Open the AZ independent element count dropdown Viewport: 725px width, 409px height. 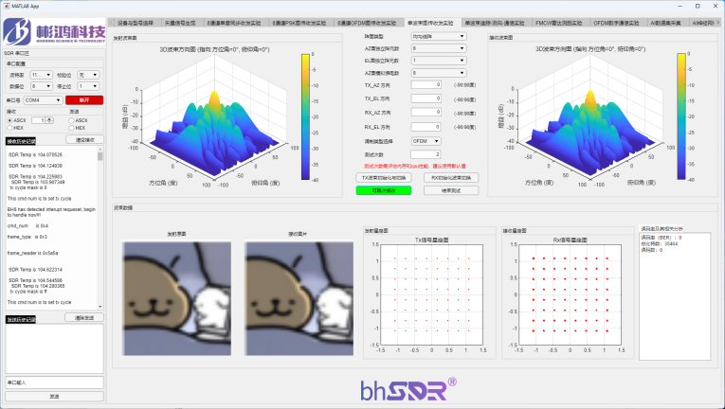[439, 48]
